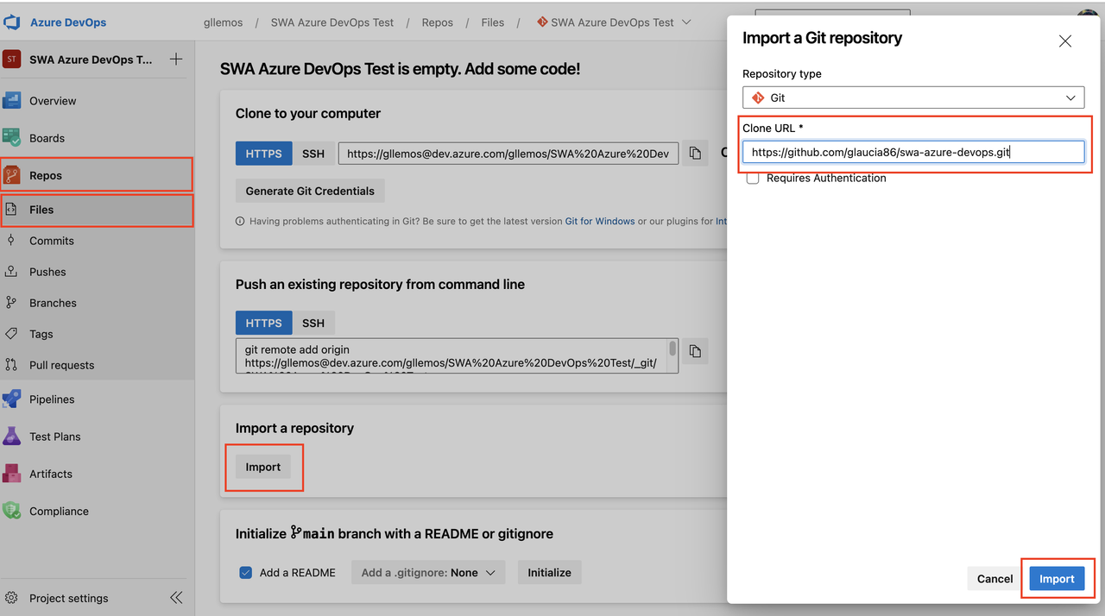Image resolution: width=1105 pixels, height=616 pixels.
Task: Click the plus icon beside project name
Action: coord(176,60)
